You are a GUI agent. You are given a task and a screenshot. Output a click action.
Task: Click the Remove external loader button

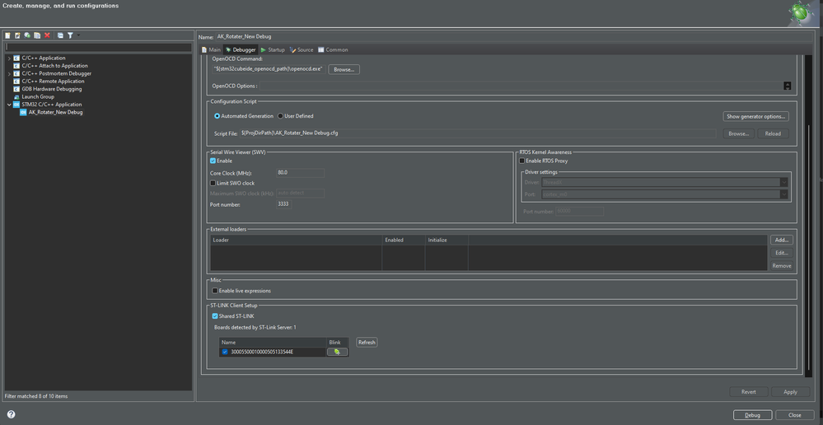(x=782, y=266)
